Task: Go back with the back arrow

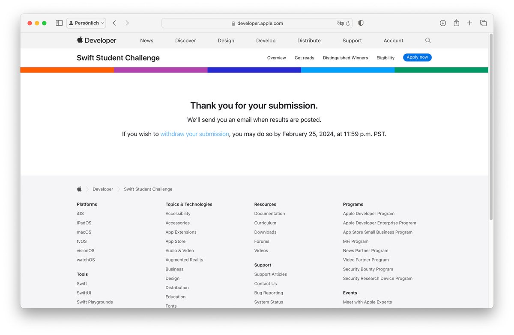Action: click(114, 23)
